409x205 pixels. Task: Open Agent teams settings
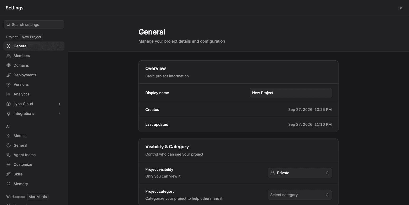coord(34,155)
